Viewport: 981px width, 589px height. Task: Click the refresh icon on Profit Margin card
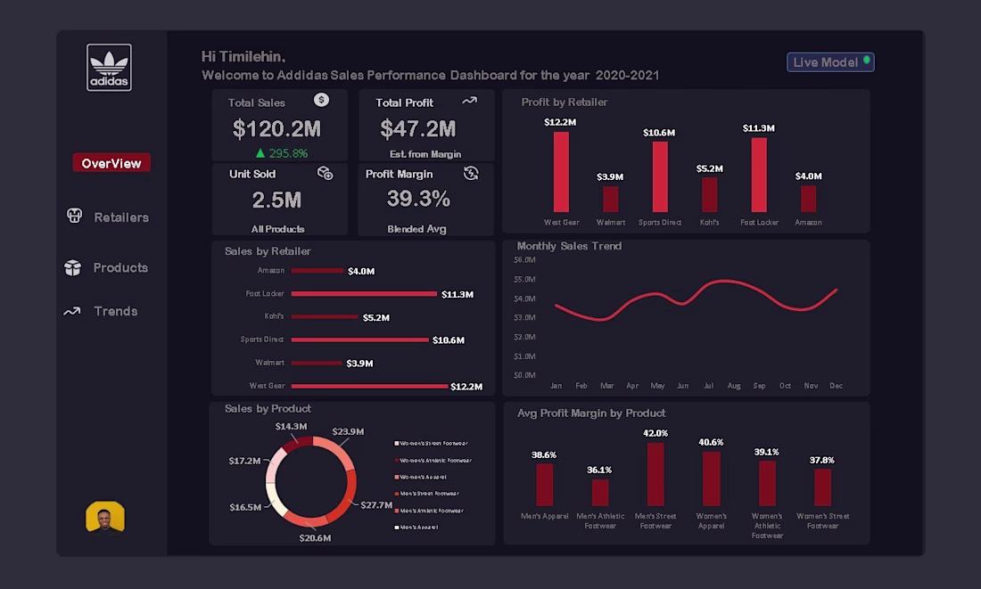click(471, 173)
